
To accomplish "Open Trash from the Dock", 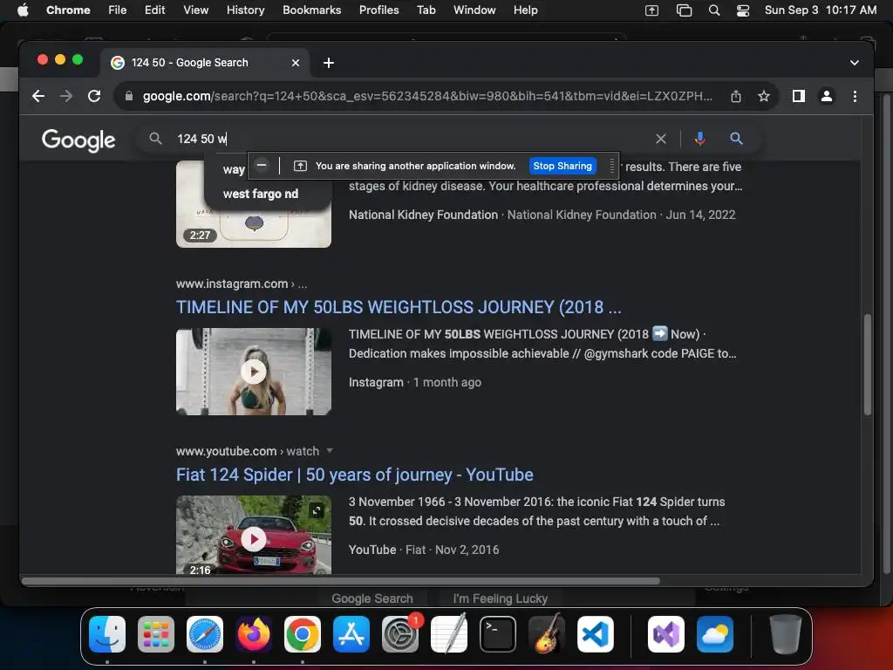I will [786, 634].
